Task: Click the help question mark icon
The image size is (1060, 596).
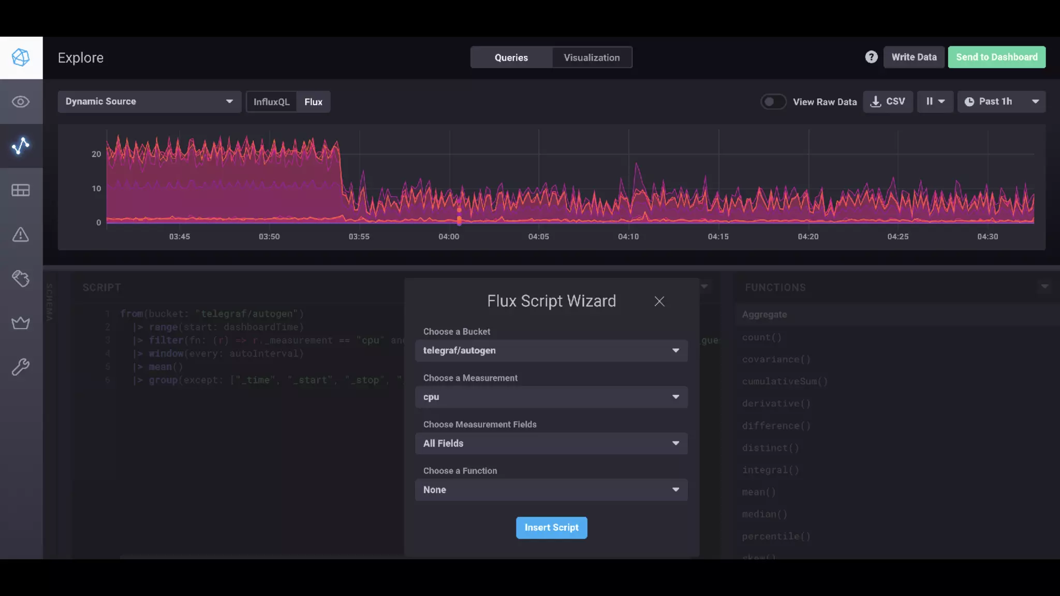Action: point(871,57)
